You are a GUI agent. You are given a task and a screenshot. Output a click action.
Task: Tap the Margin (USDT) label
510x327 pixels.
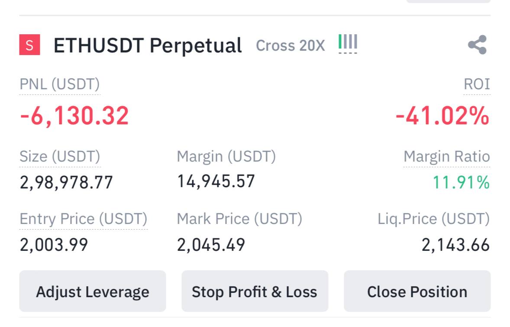click(x=226, y=156)
